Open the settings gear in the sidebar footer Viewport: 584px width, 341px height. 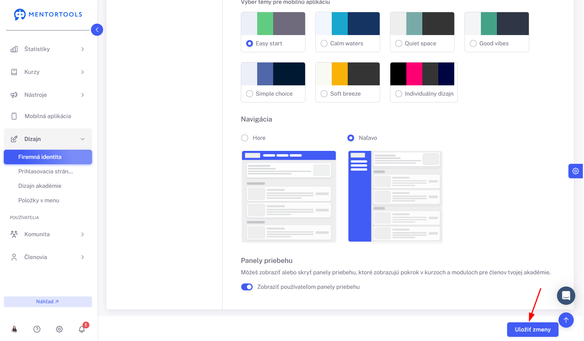coord(59,329)
